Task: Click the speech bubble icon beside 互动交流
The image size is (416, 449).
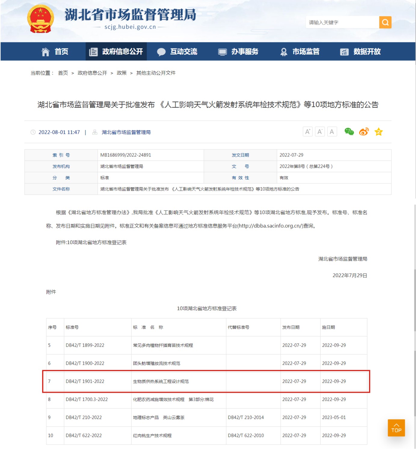Action: click(161, 51)
